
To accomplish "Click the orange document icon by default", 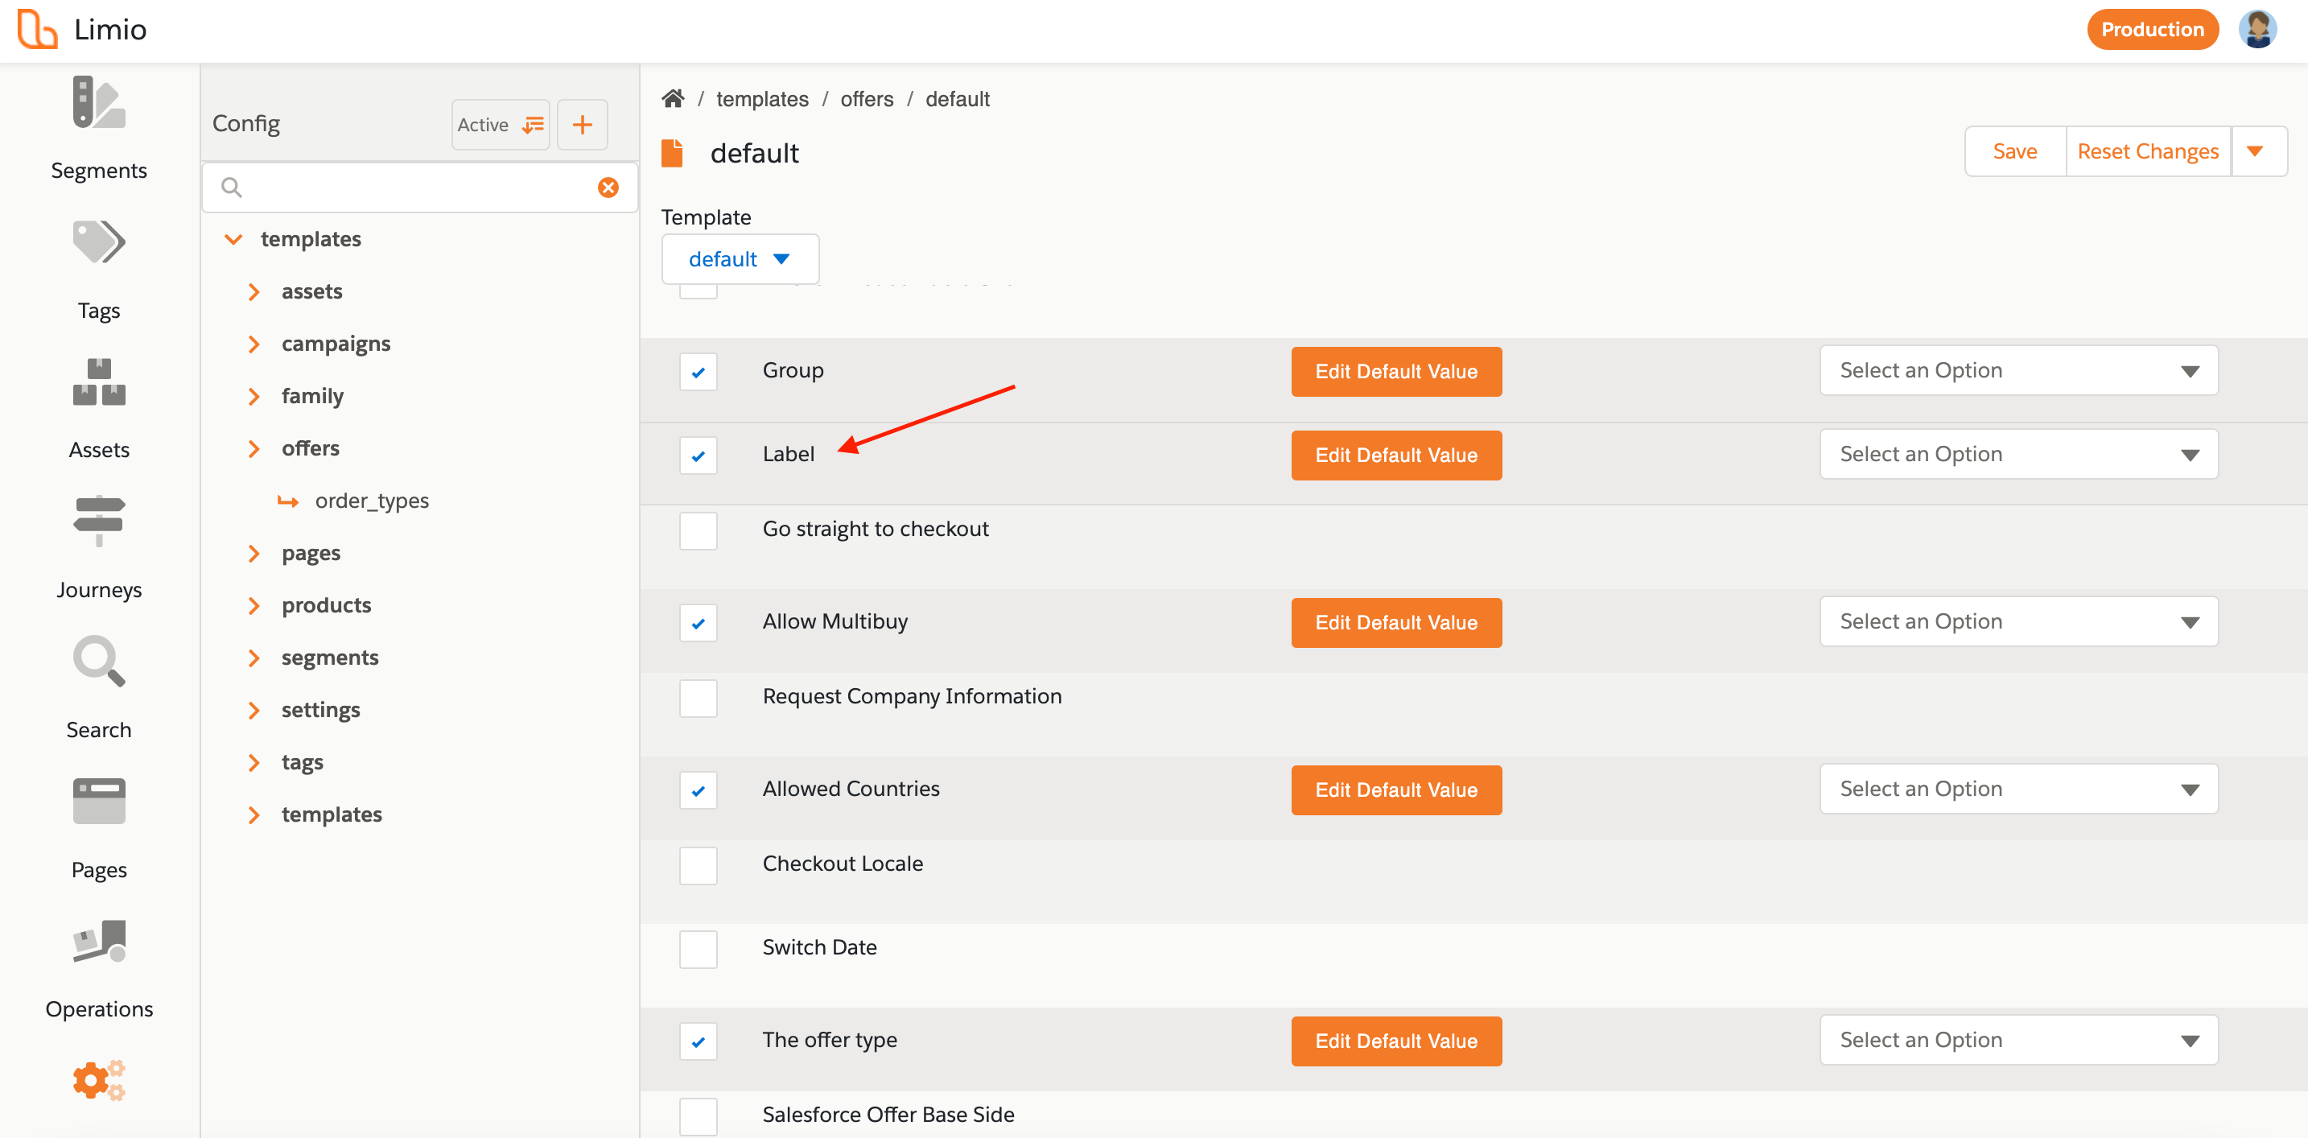I will 672,153.
